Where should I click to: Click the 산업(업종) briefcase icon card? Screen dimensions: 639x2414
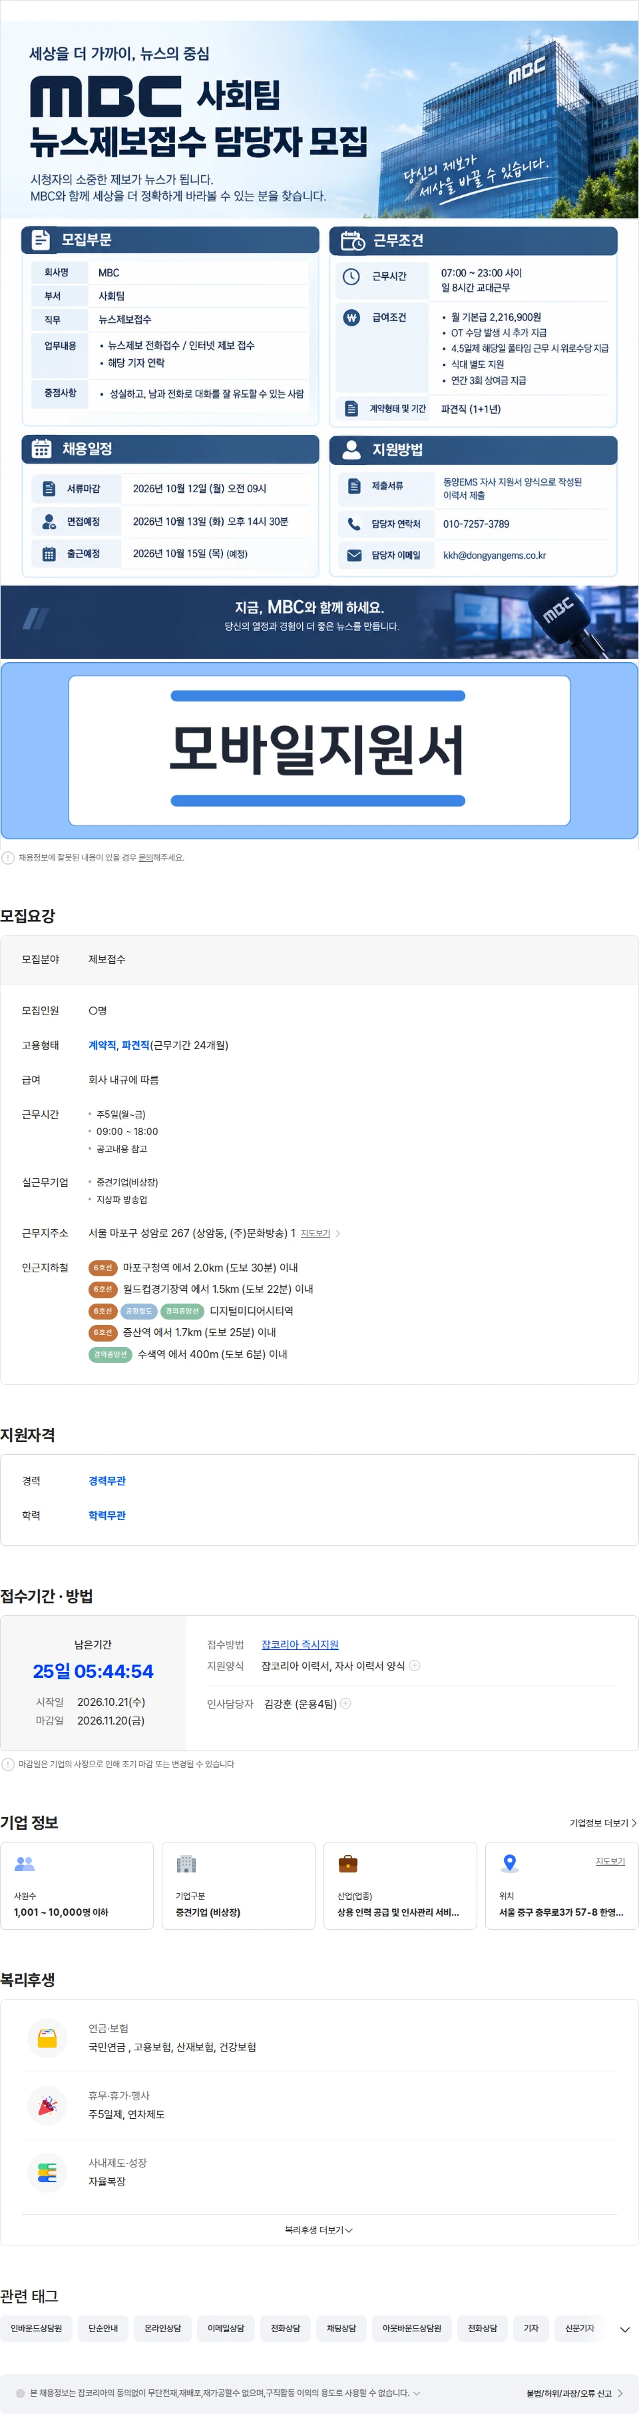400,1886
